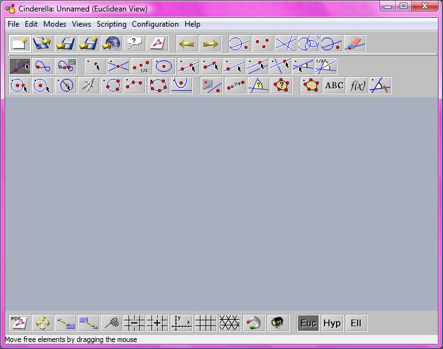Switch to Ell elliptic geometry mode
This screenshot has height=349, width=443.
356,323
